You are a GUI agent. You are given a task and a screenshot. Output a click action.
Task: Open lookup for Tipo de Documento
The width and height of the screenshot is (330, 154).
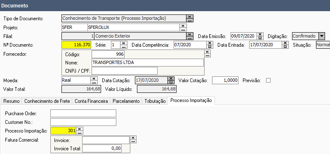pos(190,20)
